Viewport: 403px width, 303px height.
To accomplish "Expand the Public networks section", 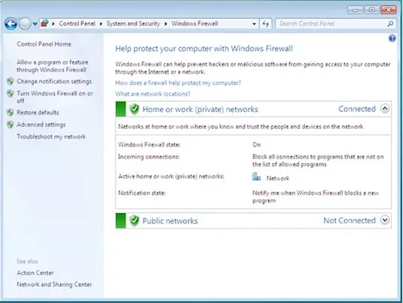I will point(385,220).
